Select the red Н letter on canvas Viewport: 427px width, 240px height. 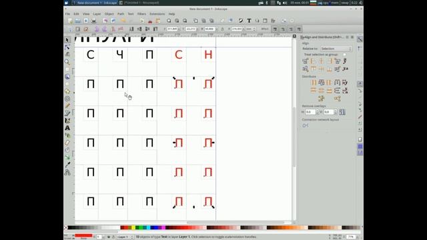click(208, 55)
